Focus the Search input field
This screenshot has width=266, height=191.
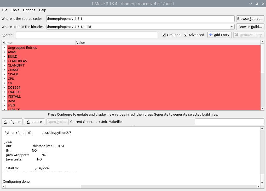click(x=86, y=35)
